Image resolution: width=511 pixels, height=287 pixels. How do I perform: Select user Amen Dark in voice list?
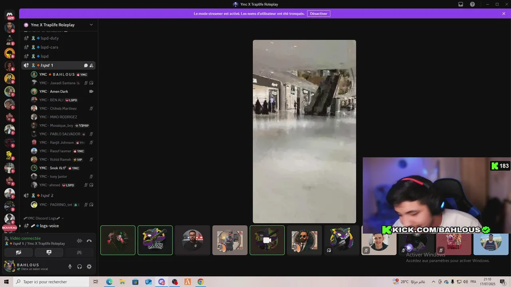point(62,91)
